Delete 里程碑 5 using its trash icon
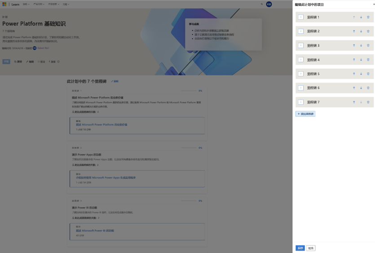375x253 pixels. [x=368, y=74]
